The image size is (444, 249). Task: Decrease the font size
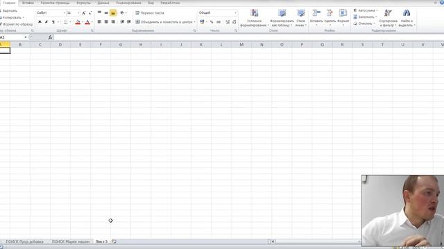click(90, 13)
